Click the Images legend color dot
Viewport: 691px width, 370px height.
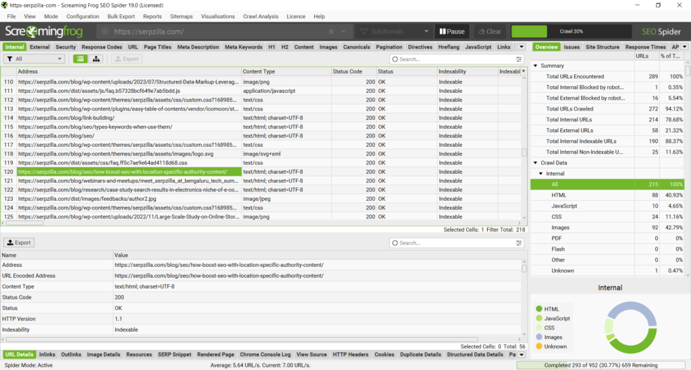coord(539,337)
